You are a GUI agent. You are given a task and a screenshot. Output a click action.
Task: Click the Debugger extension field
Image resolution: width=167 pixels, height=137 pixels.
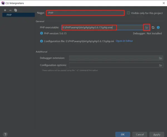click(116, 58)
